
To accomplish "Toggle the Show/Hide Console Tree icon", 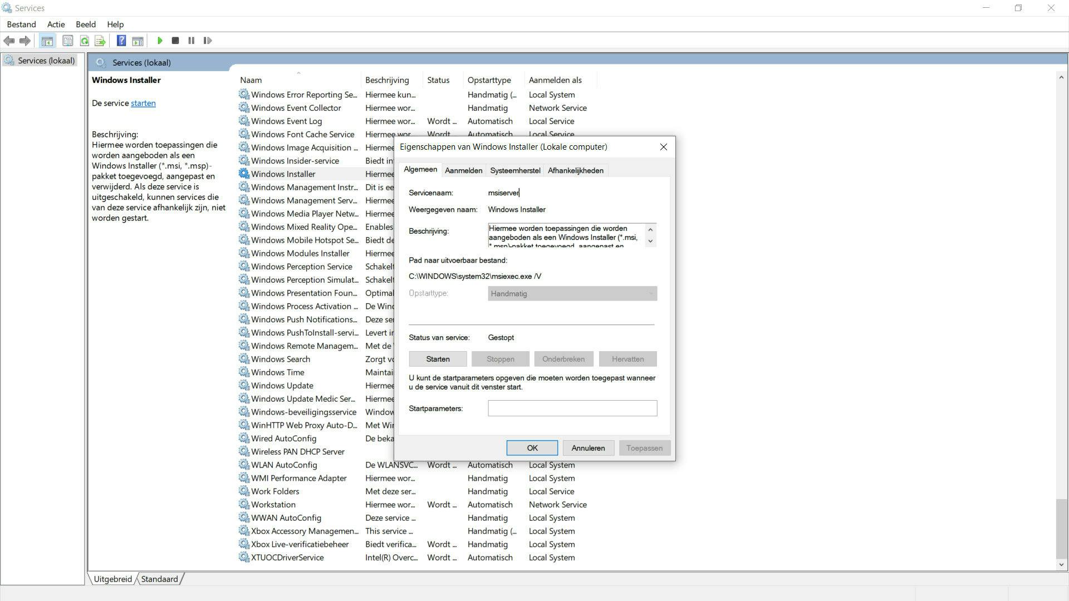I will click(x=47, y=41).
